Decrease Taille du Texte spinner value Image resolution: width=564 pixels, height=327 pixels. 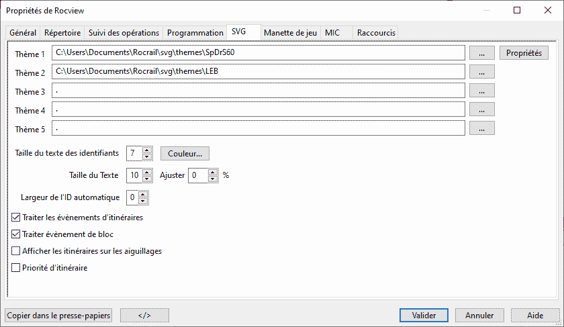[x=148, y=179]
